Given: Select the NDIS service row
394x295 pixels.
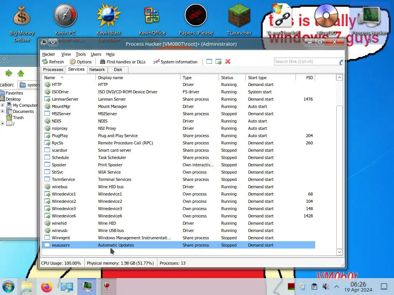Looking at the screenshot, I should pos(179,121).
